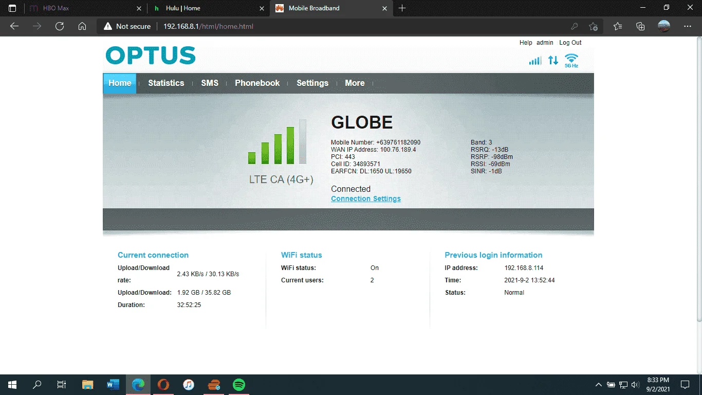
Task: Close the Mobile Broadband tab
Action: click(384, 8)
